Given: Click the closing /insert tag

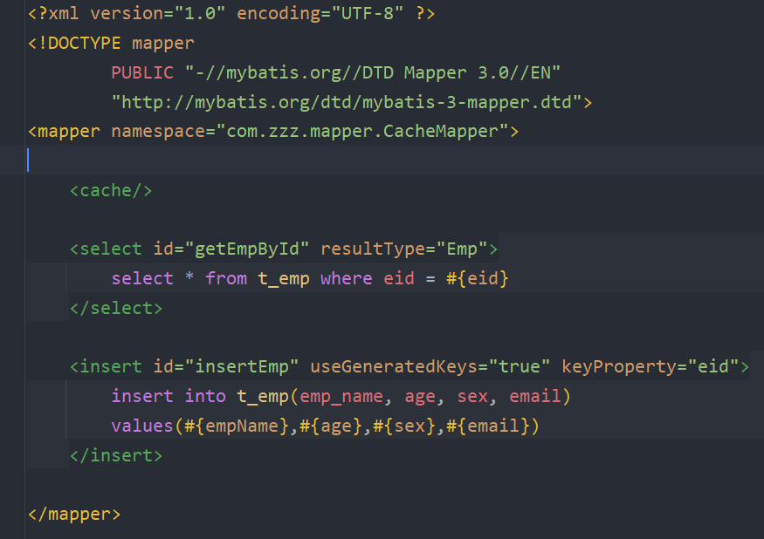Looking at the screenshot, I should pos(116,456).
